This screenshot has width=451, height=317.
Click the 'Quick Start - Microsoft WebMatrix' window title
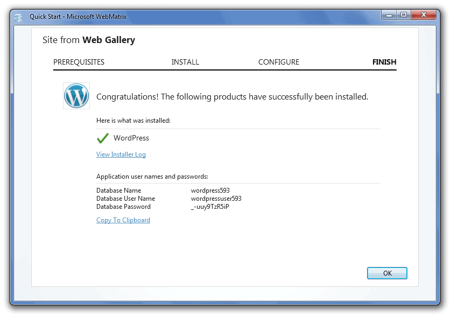tap(78, 17)
